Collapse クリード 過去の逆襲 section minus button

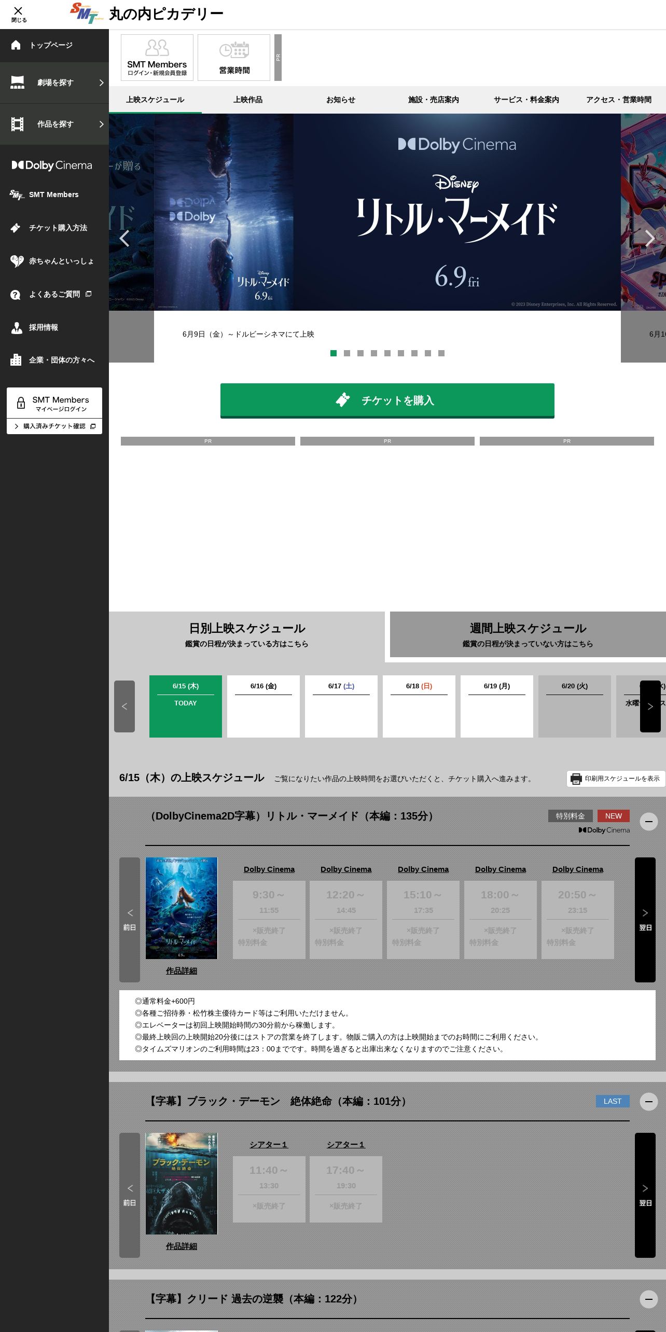pos(649,1299)
